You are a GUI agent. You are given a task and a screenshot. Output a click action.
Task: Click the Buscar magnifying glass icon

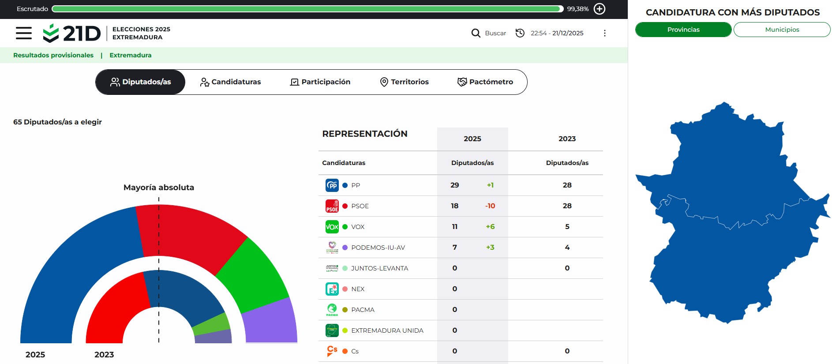(x=476, y=33)
